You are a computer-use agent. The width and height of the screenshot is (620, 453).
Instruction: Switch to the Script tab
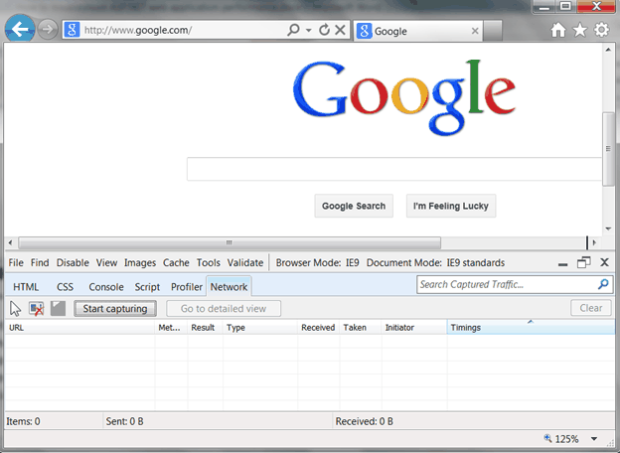(147, 287)
